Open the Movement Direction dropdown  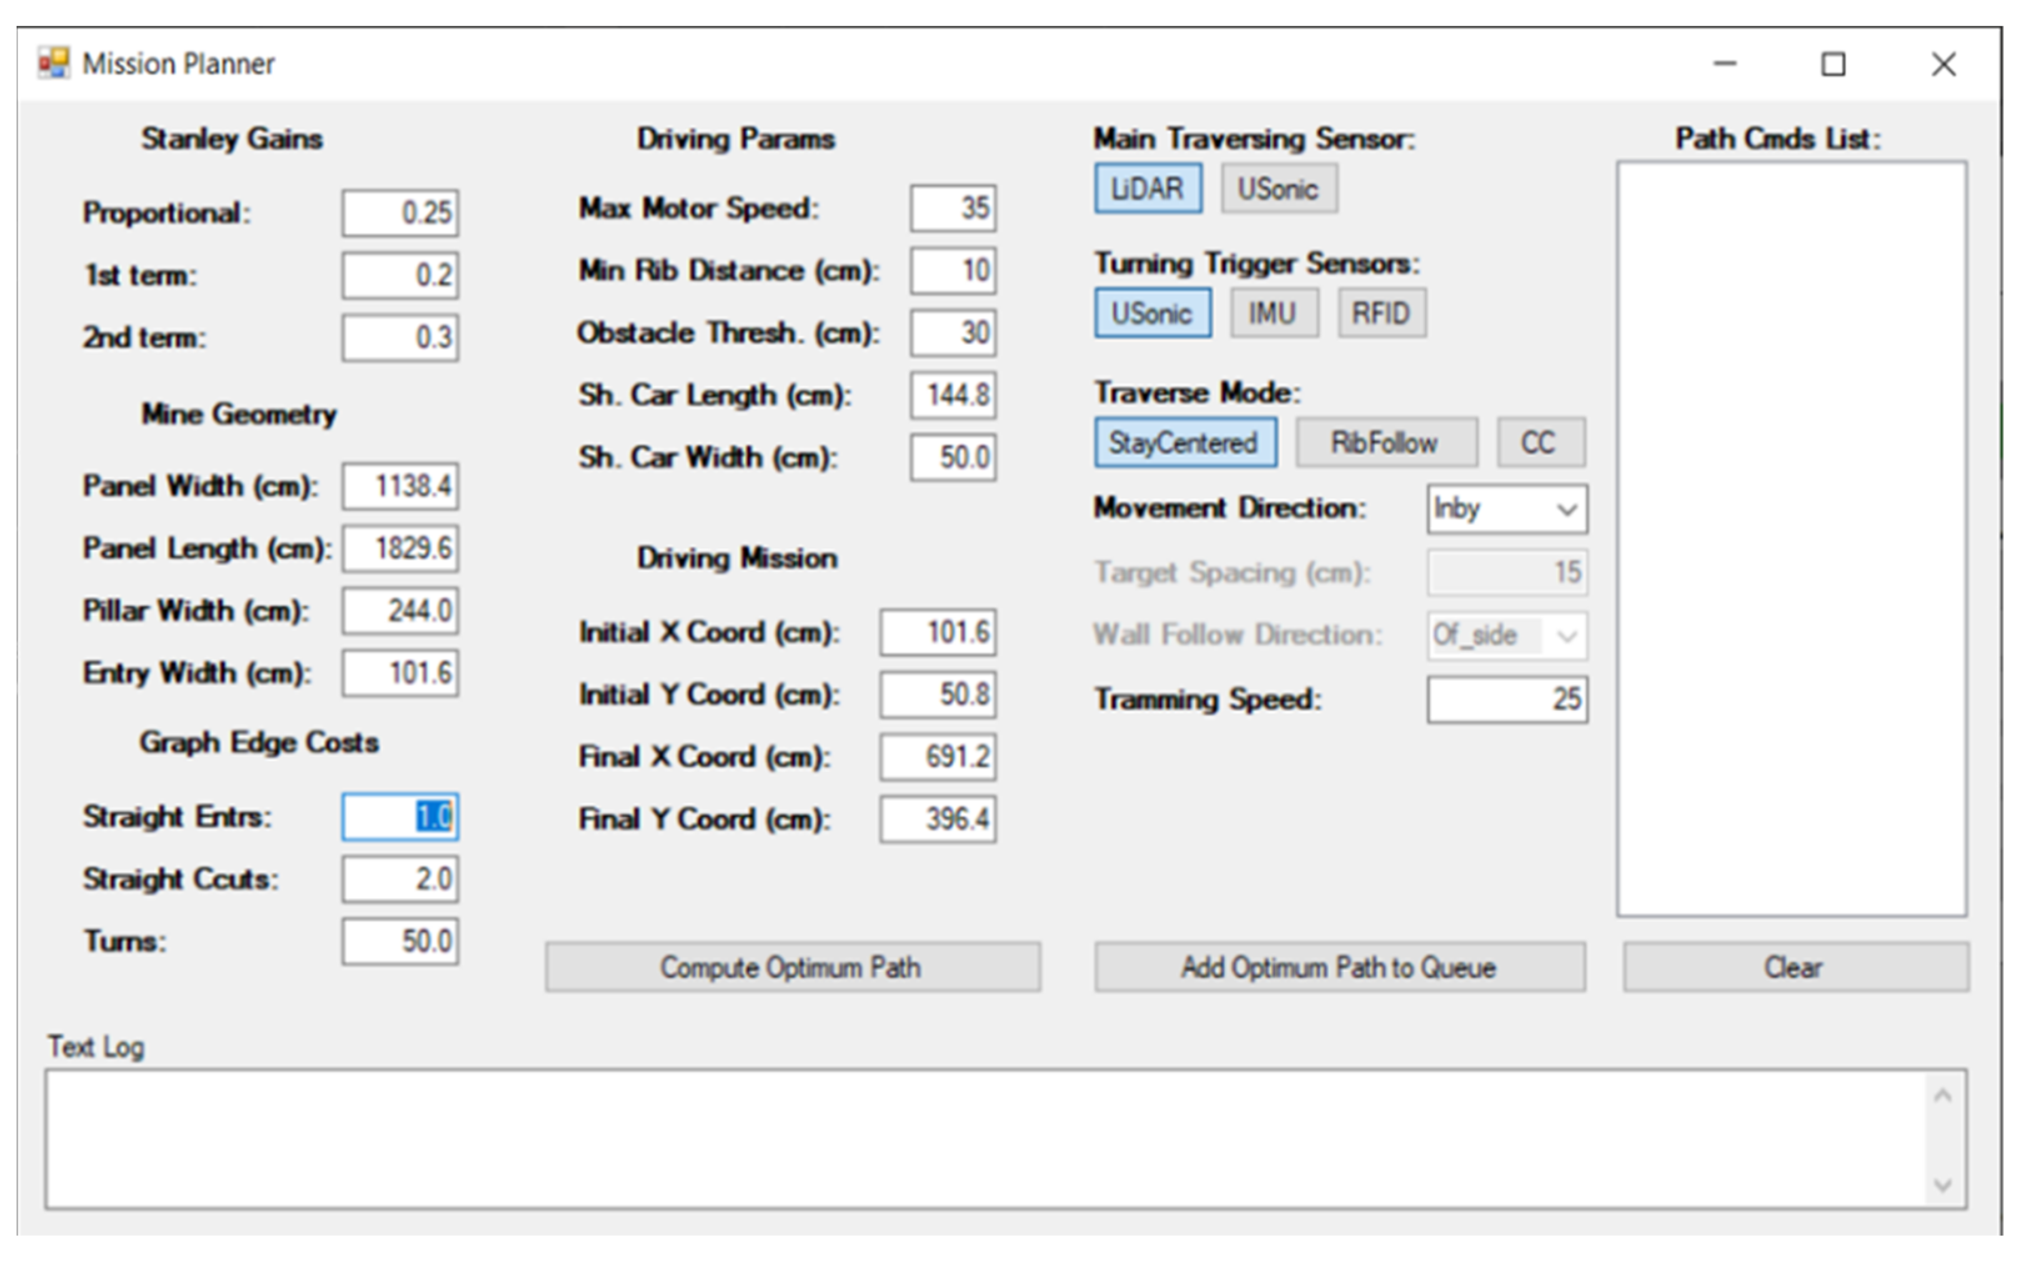(x=1506, y=510)
